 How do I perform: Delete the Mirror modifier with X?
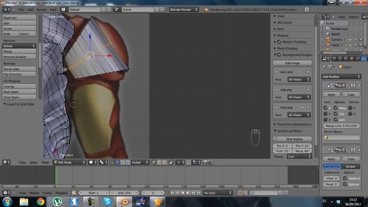point(359,86)
